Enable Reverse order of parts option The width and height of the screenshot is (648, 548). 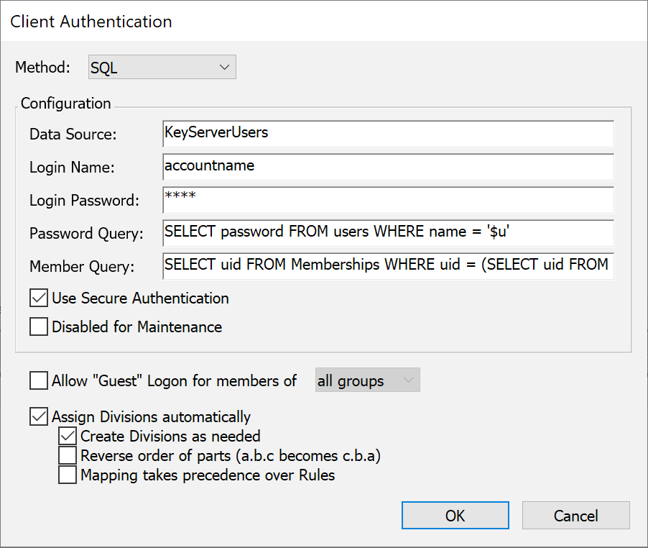pyautogui.click(x=68, y=455)
